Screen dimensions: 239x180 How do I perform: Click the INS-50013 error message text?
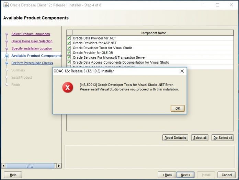click(x=126, y=85)
